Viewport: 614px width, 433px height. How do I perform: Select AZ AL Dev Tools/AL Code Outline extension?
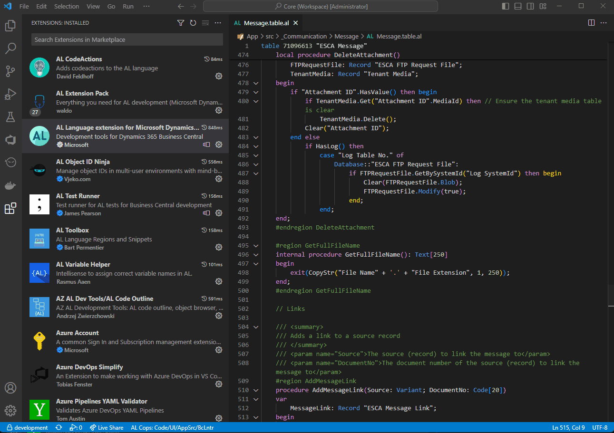click(x=126, y=307)
